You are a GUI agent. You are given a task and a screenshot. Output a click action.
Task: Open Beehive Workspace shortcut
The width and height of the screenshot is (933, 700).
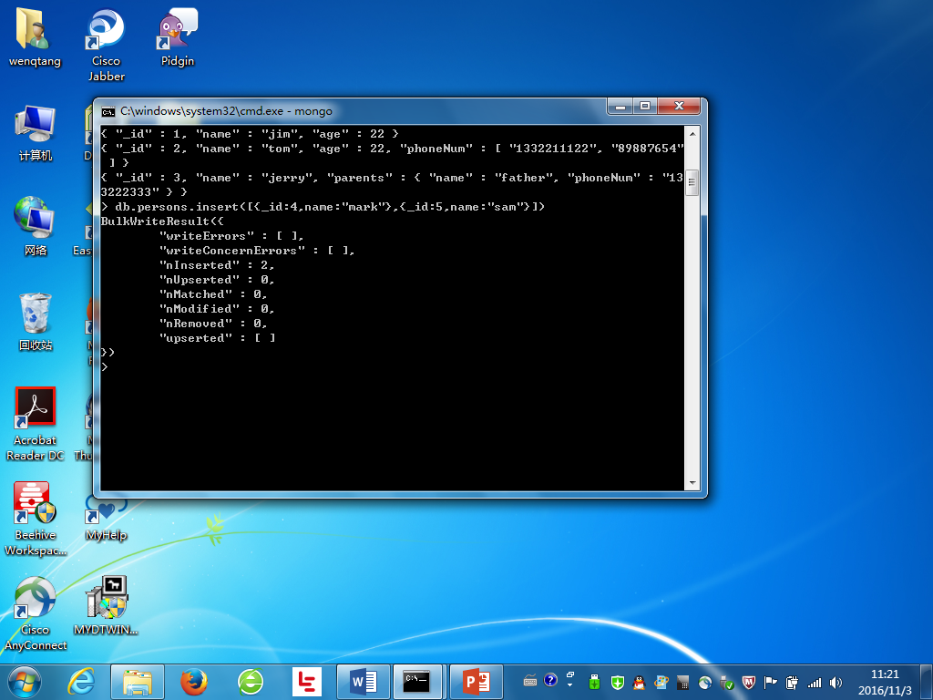click(36, 519)
